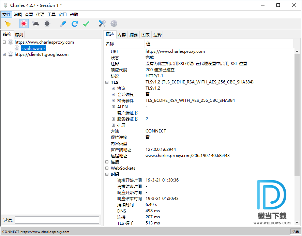Switch to the 序列 tab
This screenshot has height=236, width=302.
click(19, 35)
